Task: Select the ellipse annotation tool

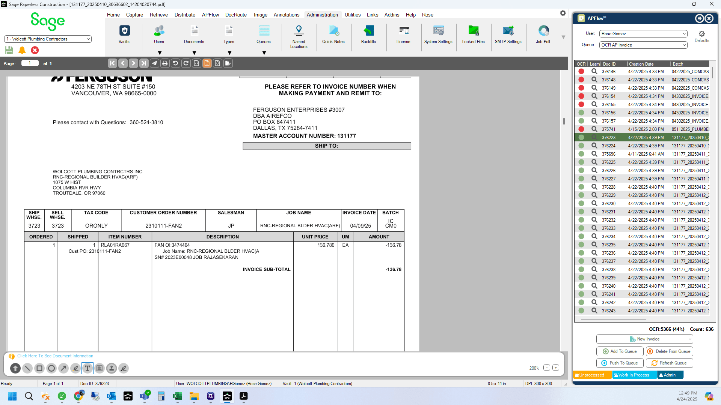Action: tap(51, 368)
